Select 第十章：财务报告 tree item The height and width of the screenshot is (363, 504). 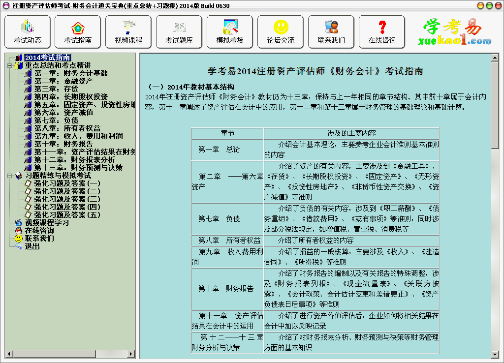tap(63, 144)
